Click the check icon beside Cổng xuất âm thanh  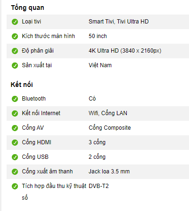point(15,172)
